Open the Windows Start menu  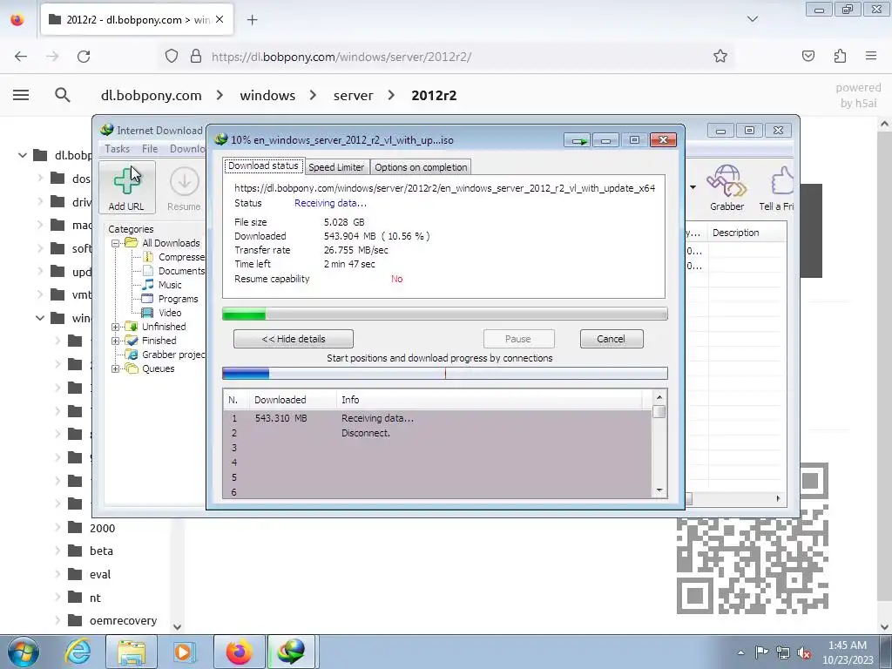(x=24, y=652)
